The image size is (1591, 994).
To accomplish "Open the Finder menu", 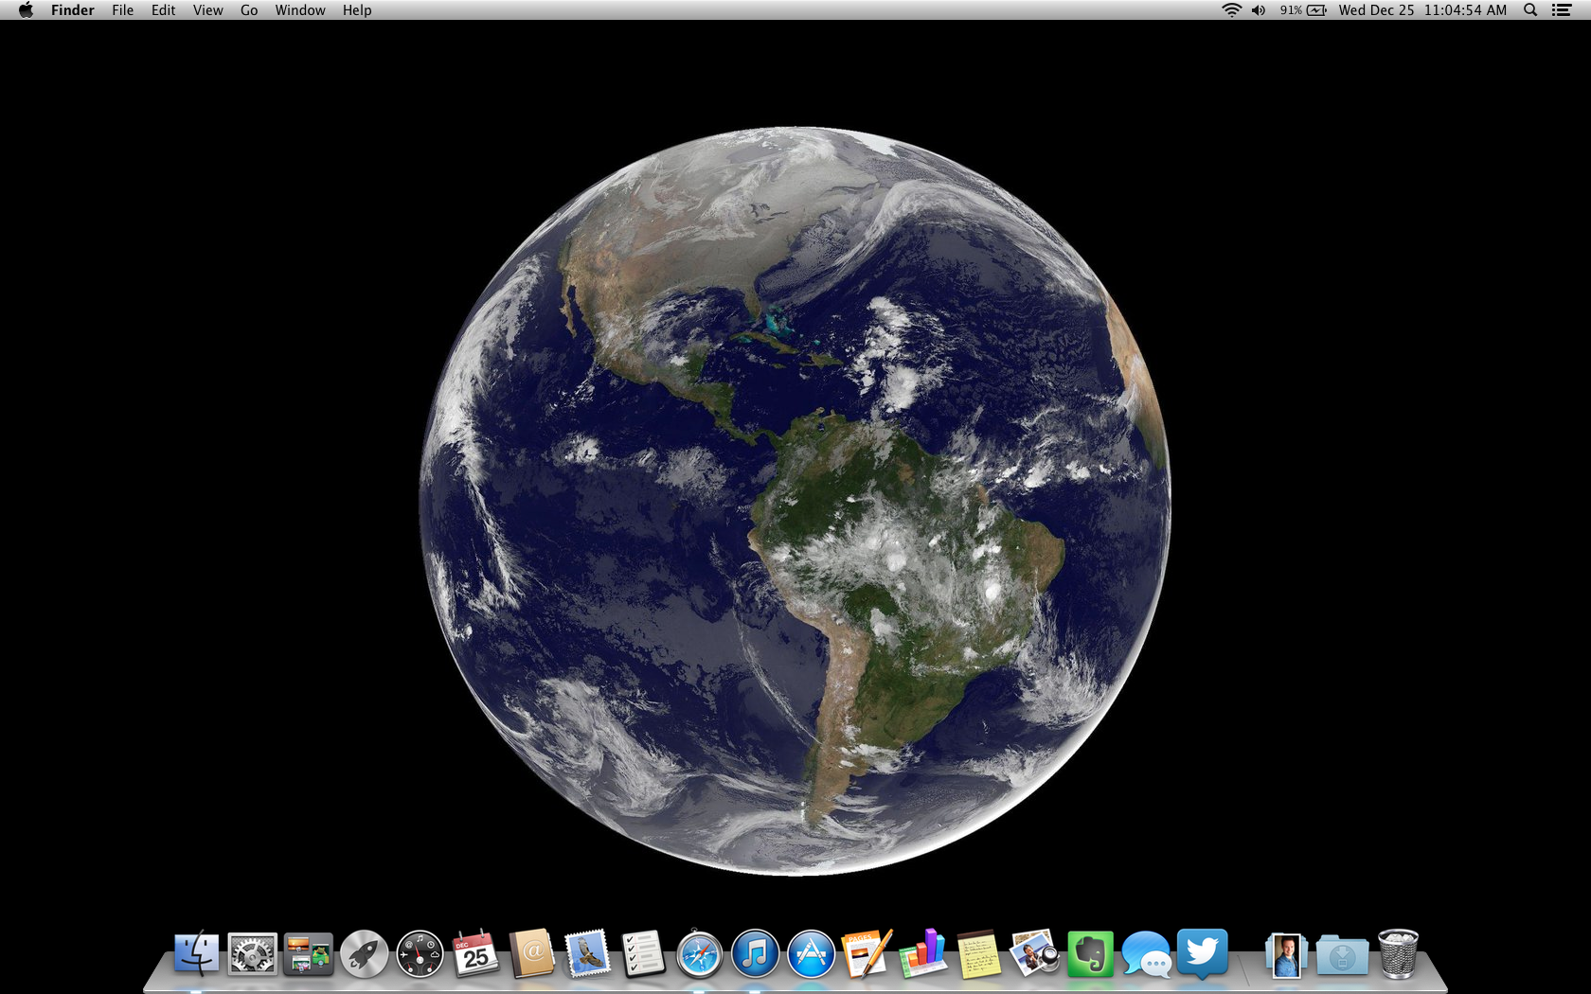I will 73,10.
